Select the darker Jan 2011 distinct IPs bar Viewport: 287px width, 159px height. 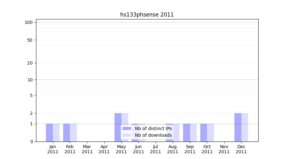pyautogui.click(x=49, y=133)
